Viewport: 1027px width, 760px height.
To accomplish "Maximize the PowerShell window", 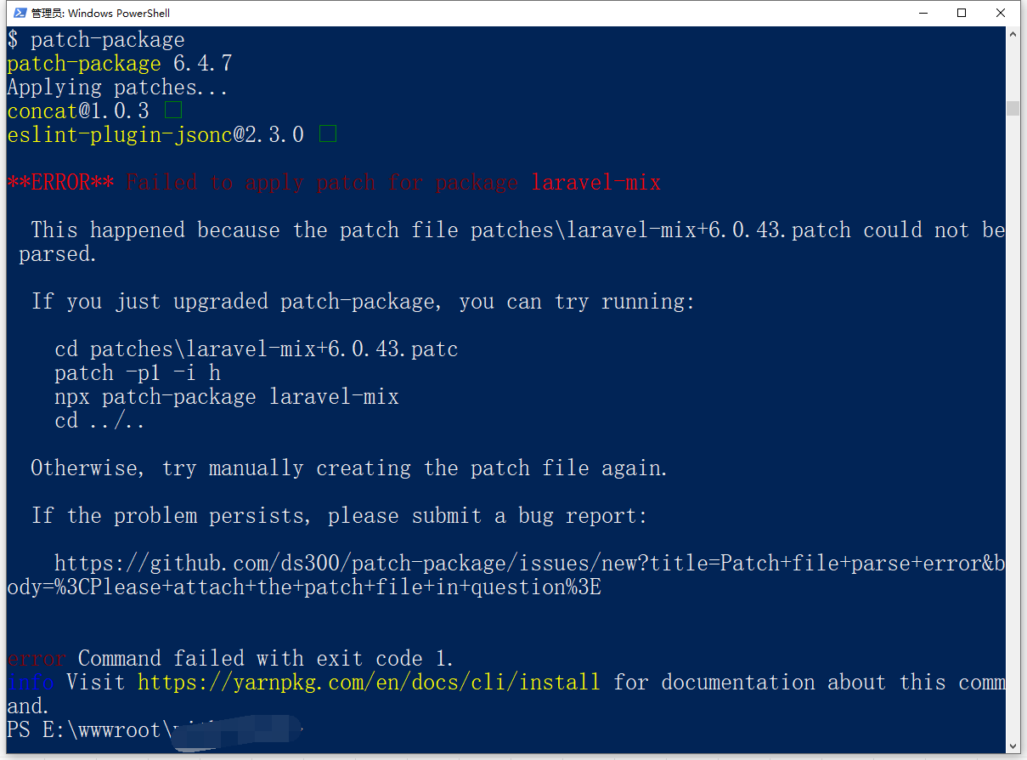I will (x=962, y=13).
